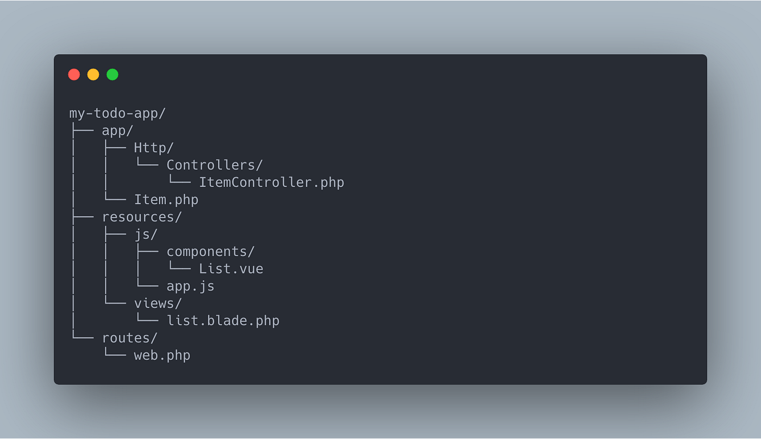The image size is (761, 439).
Task: Expand the components/ folder
Action: pyautogui.click(x=210, y=252)
